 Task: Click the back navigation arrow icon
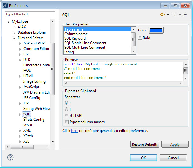coord(162,15)
